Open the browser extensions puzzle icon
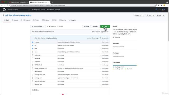Screen dimensions: 169x95 (x=158, y=5)
